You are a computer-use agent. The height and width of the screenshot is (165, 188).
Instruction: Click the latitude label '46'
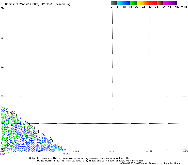[2, 68]
